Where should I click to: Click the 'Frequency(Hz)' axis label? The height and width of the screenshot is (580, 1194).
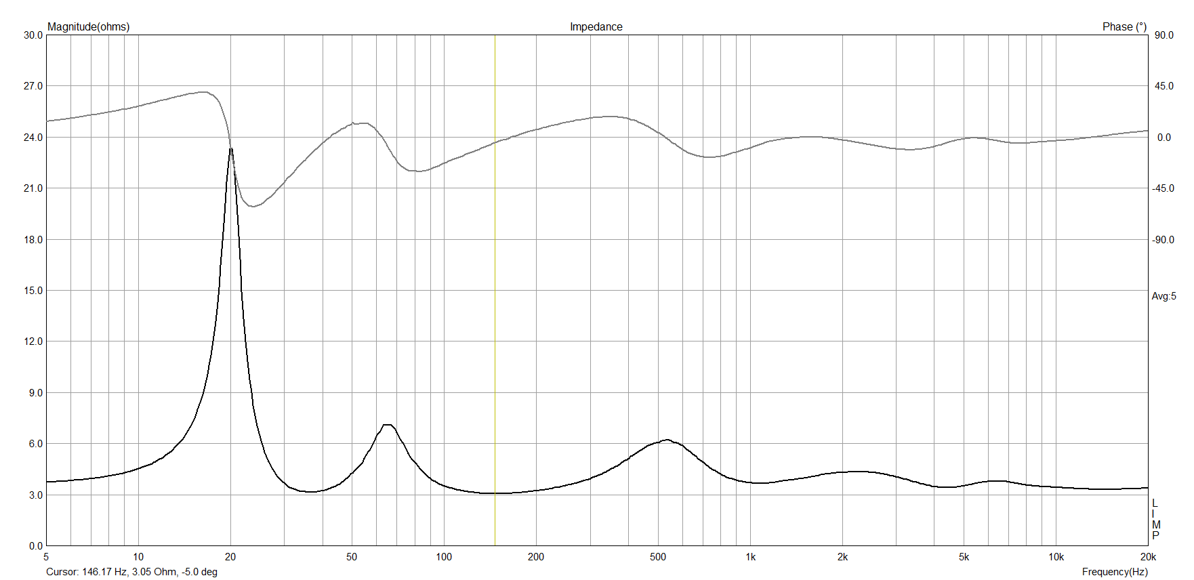1115,572
